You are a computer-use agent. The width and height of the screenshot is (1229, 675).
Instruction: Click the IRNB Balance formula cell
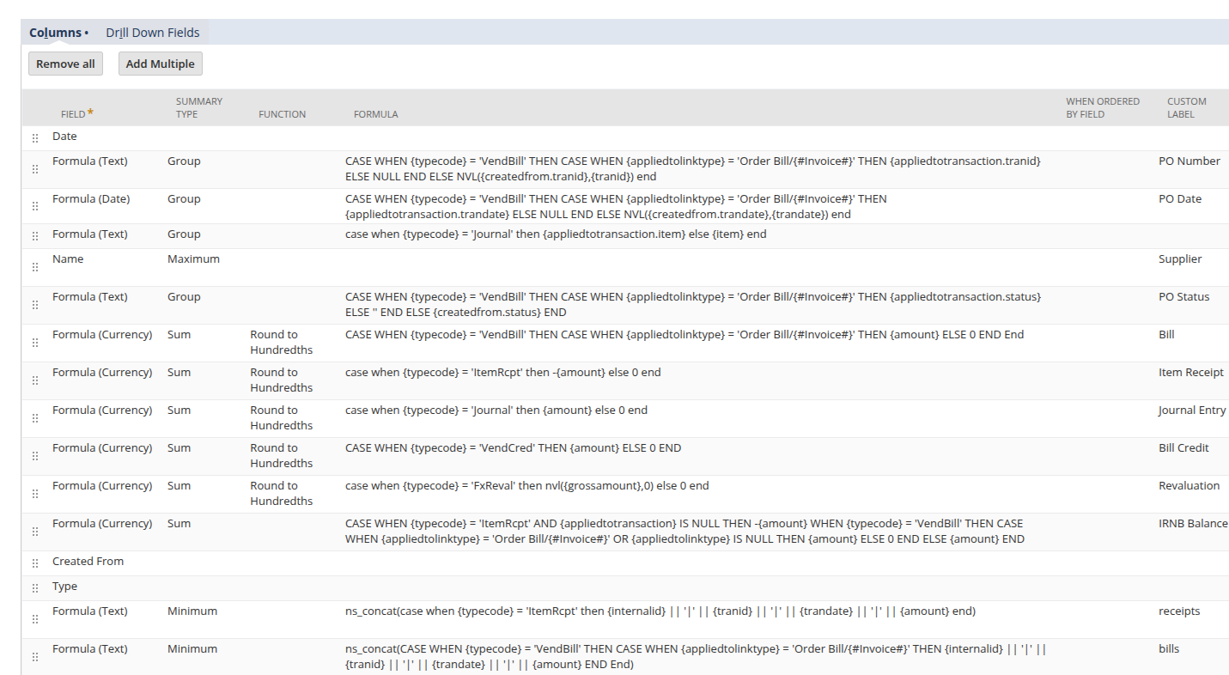click(x=684, y=531)
